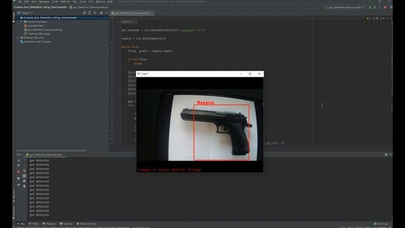Click the collapsed import fold in editor
The height and width of the screenshot is (228, 405).
[x=130, y=22]
